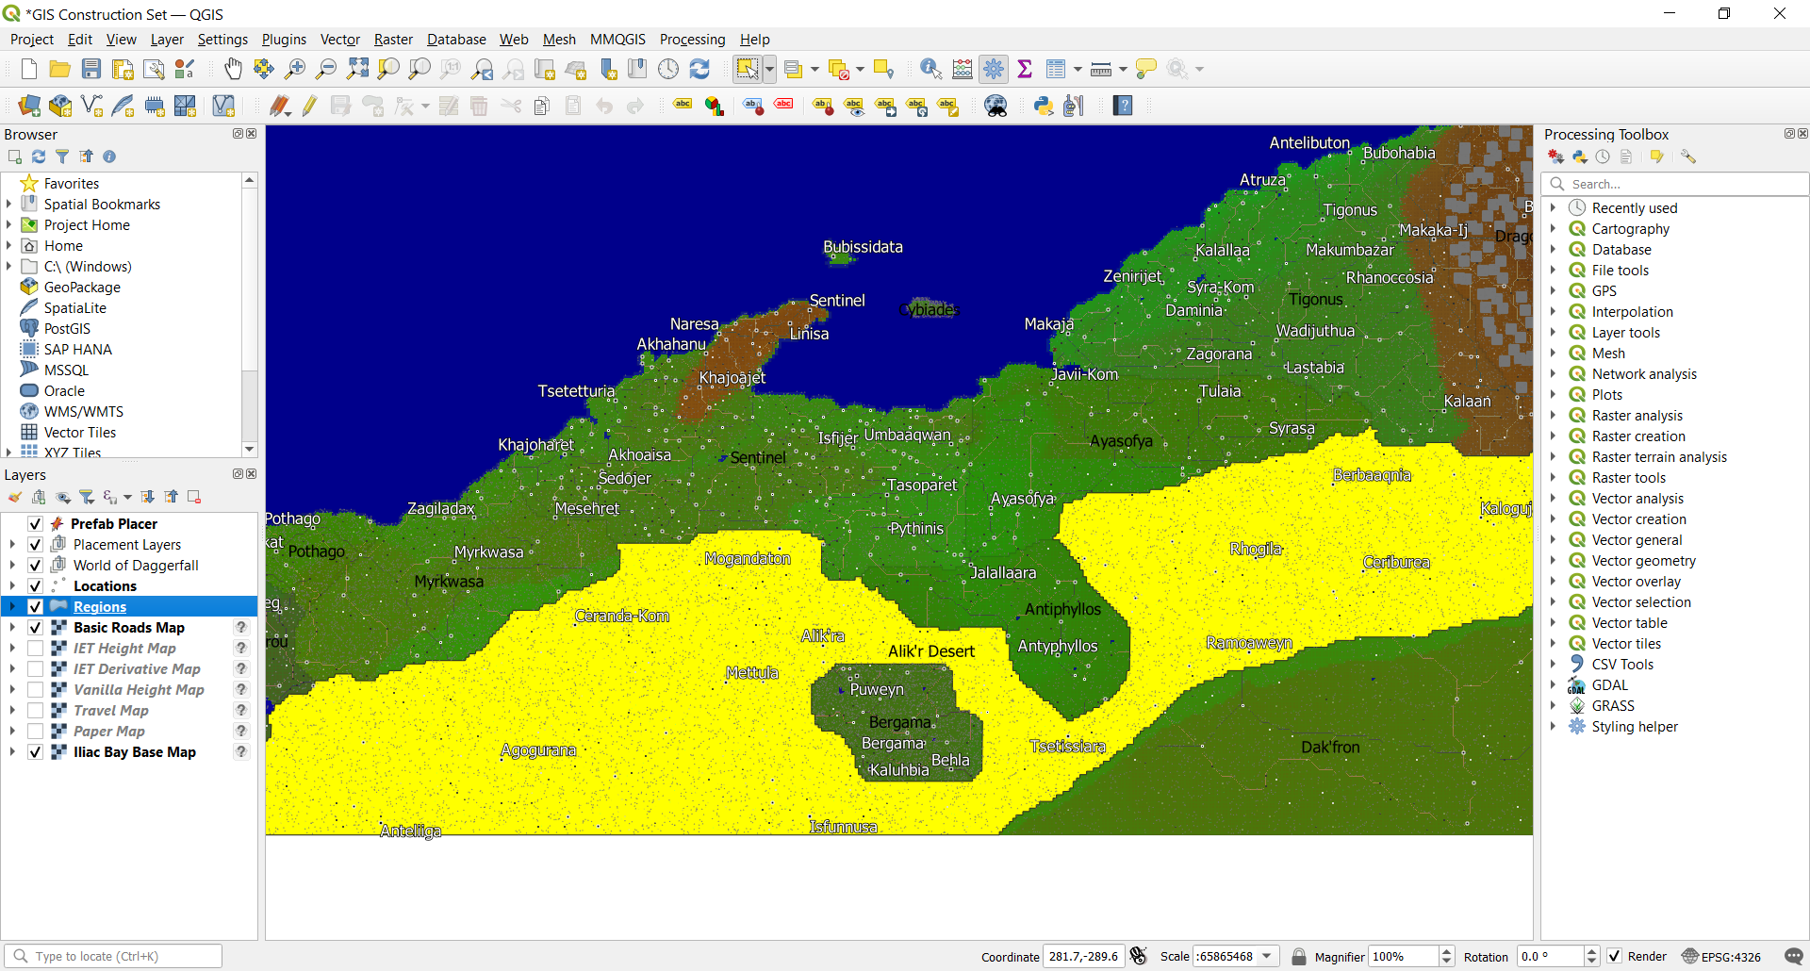Open the Python Console icon
The width and height of the screenshot is (1810, 971).
[x=1044, y=106]
